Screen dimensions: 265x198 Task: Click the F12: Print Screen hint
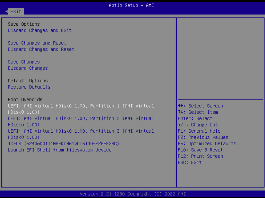200,156
